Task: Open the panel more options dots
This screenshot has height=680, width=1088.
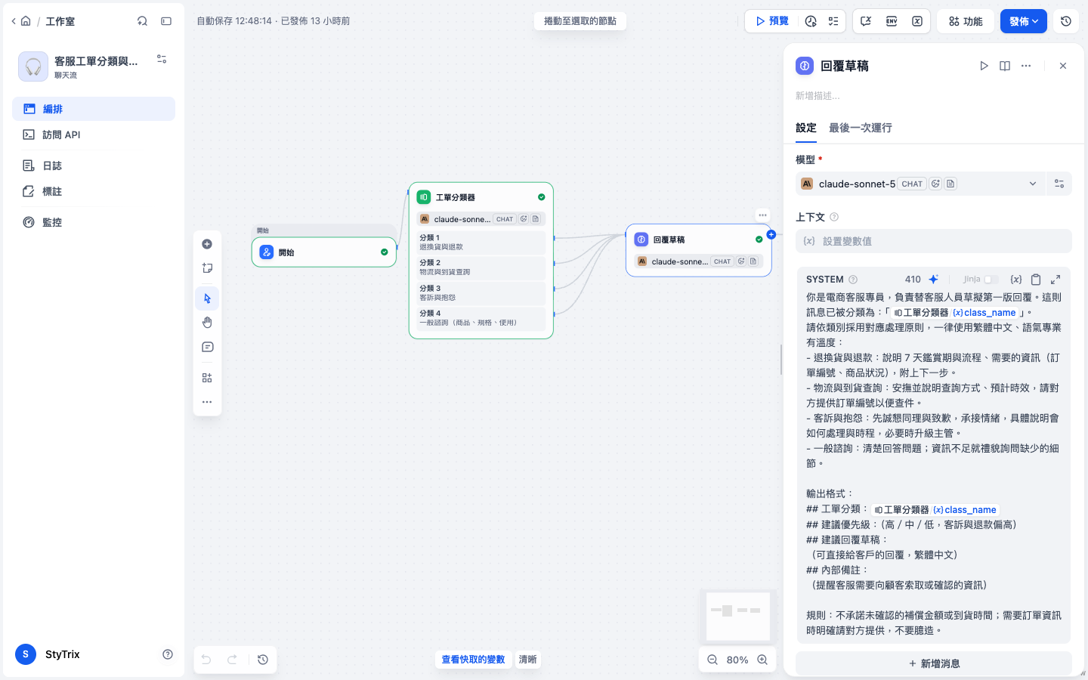Action: tap(1026, 66)
